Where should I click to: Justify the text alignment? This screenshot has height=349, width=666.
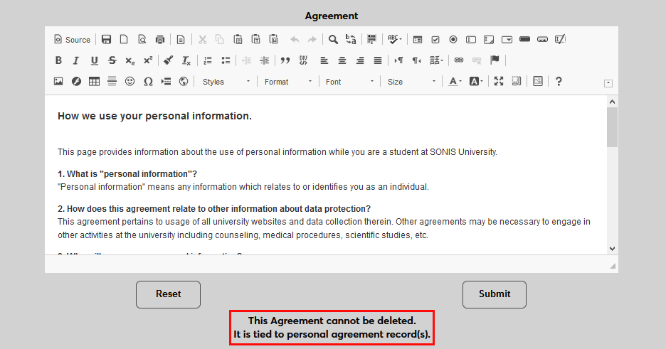(x=378, y=60)
